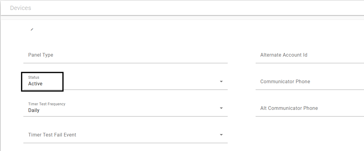This screenshot has height=151, width=364.
Task: Focus the Panel Type field
Action: [125, 55]
